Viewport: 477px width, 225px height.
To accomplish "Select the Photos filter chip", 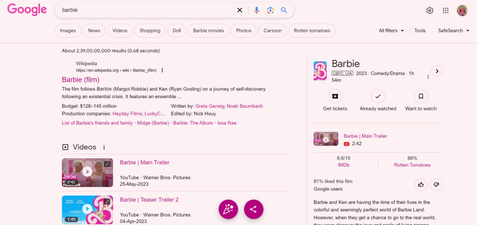I will click(244, 31).
